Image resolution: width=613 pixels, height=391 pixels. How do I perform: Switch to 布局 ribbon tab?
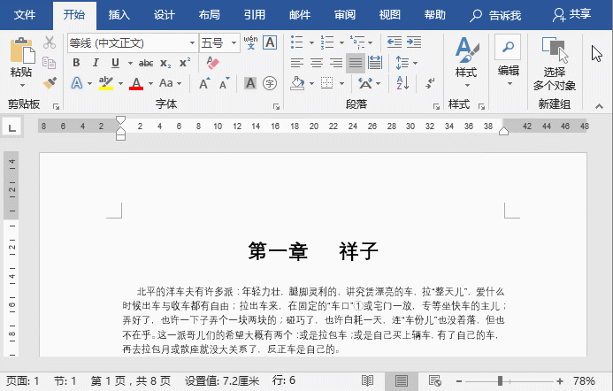(210, 15)
